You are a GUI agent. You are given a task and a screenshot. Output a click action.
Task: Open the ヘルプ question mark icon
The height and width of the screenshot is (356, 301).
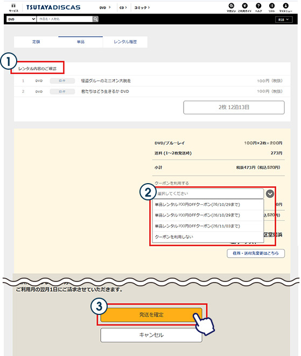(x=258, y=8)
